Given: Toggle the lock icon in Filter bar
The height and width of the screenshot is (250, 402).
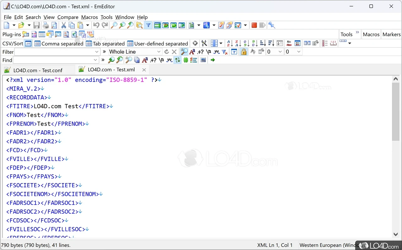Looking at the screenshot, I should (244, 52).
